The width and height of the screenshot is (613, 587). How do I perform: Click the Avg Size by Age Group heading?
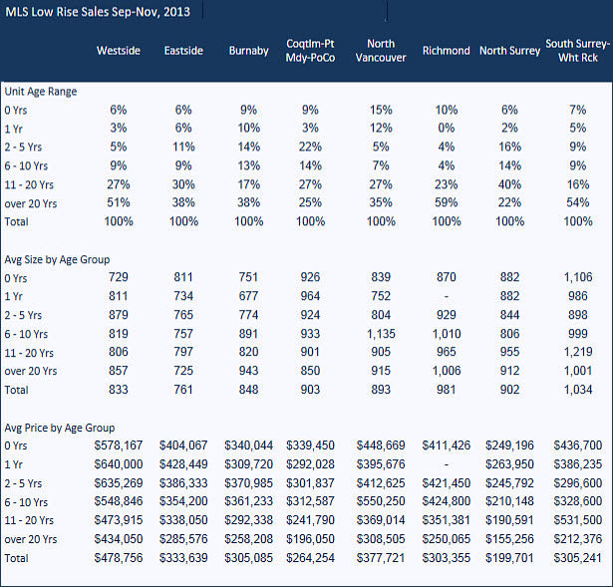tap(57, 260)
